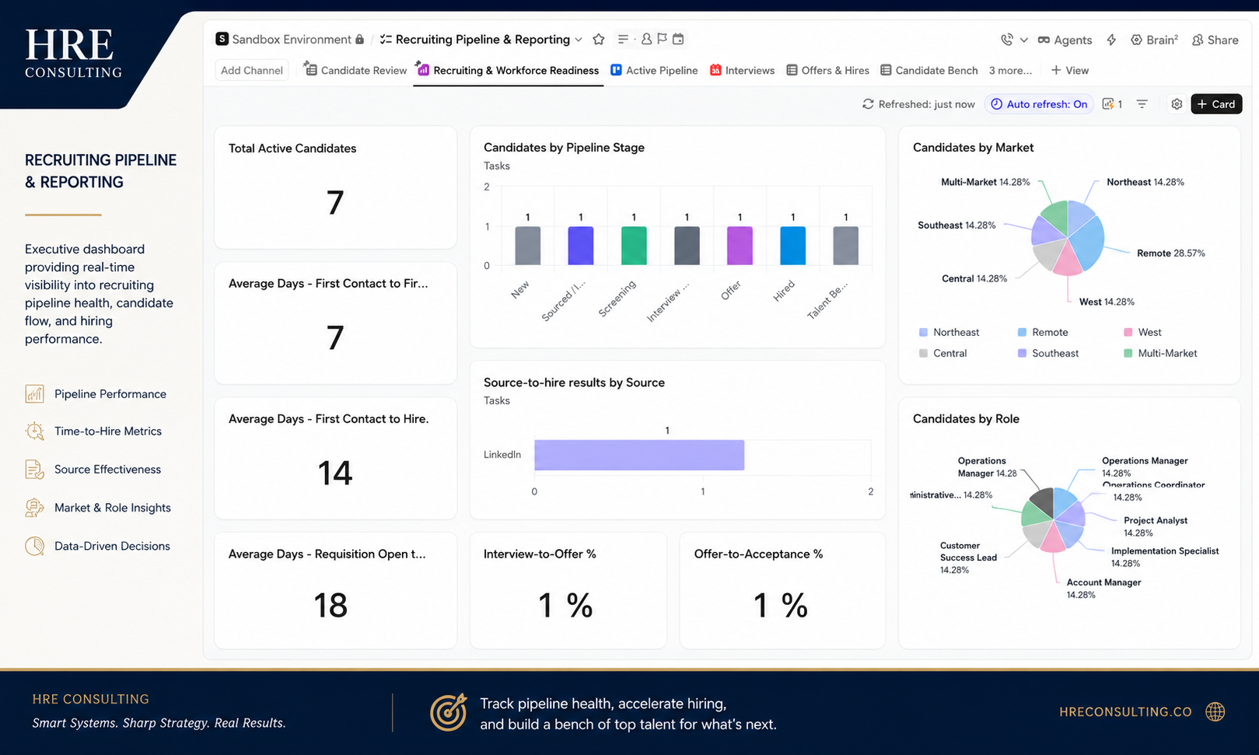
Task: Click the description lines icon in header
Action: (x=623, y=40)
